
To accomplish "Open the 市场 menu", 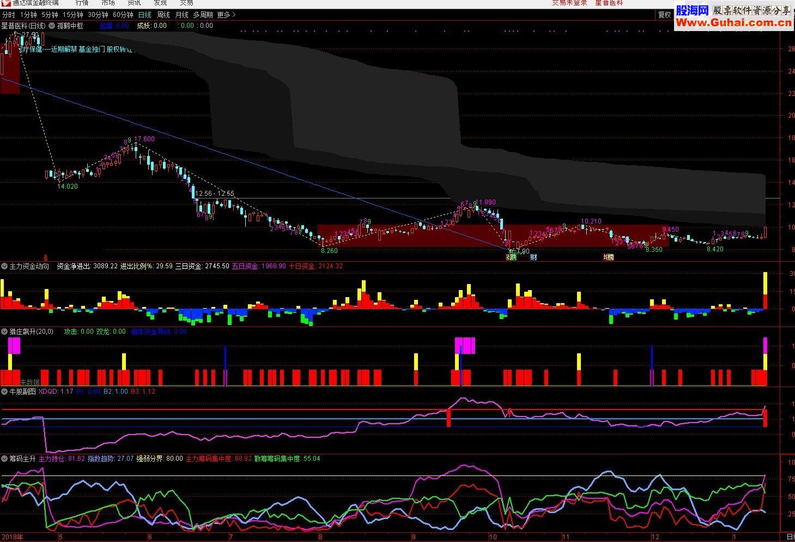I will 108,3.
